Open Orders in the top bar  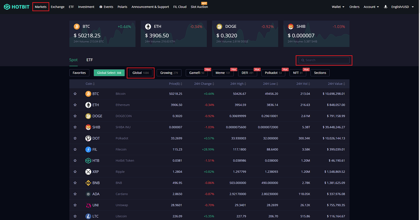pos(354,7)
